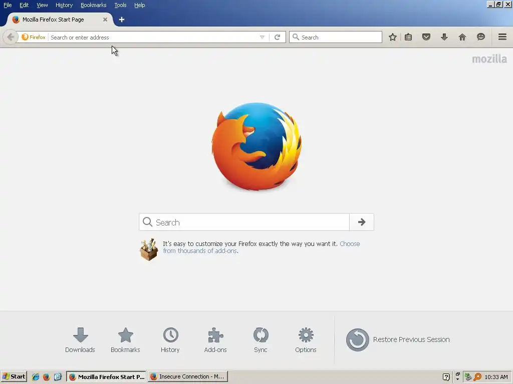Click the large center Search field
The image size is (513, 384).
point(244,222)
